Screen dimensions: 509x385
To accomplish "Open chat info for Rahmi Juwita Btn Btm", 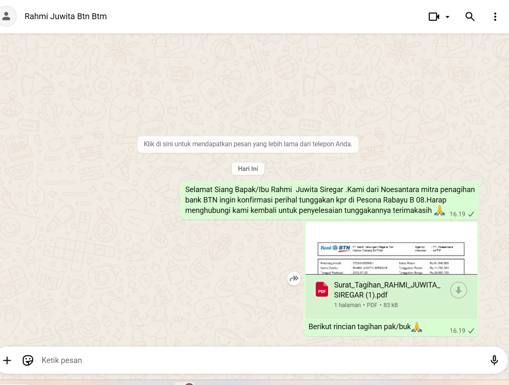I will pos(66,17).
